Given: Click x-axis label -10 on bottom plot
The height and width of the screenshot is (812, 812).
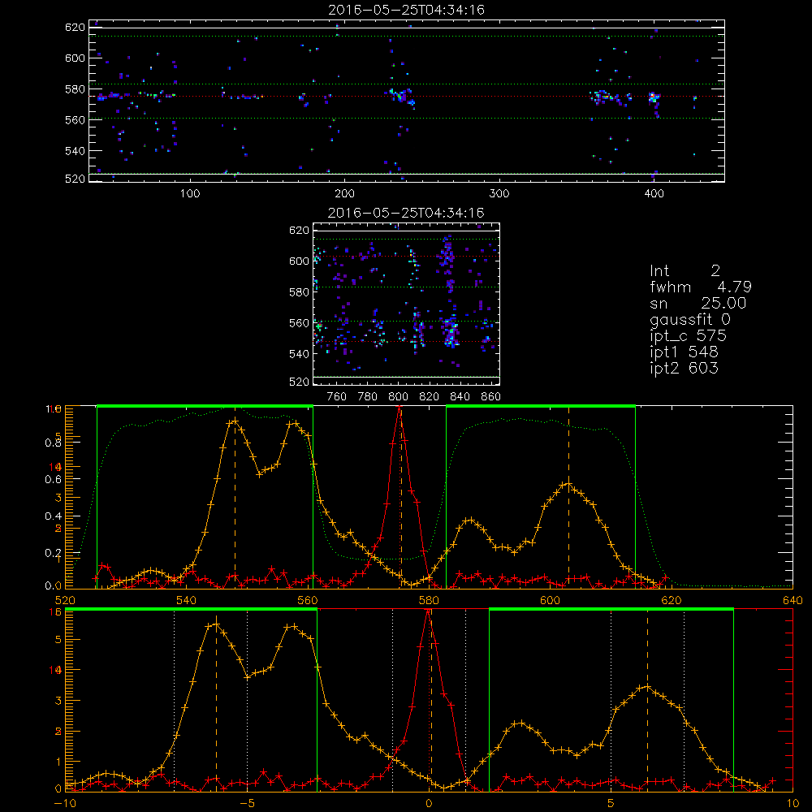Looking at the screenshot, I should click(65, 804).
